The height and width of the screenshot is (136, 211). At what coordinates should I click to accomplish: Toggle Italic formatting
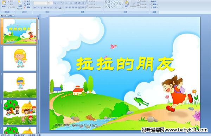(38, 8)
